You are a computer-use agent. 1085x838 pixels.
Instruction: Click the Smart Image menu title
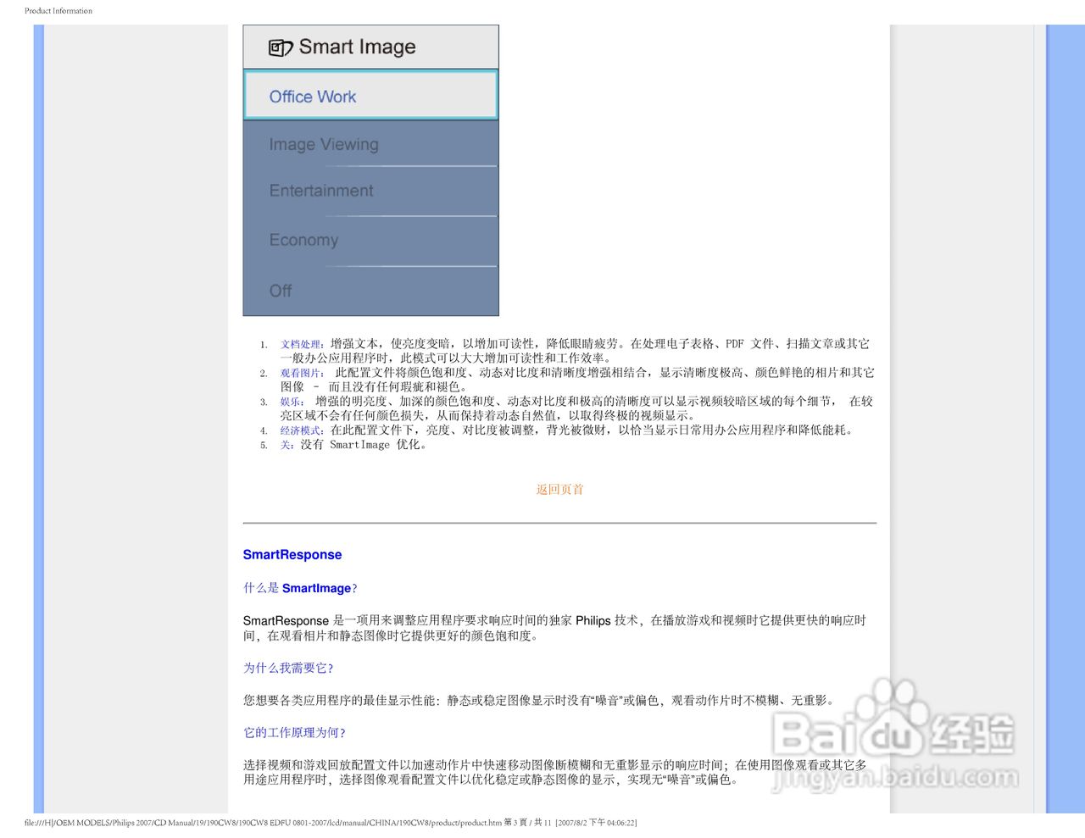pyautogui.click(x=357, y=47)
